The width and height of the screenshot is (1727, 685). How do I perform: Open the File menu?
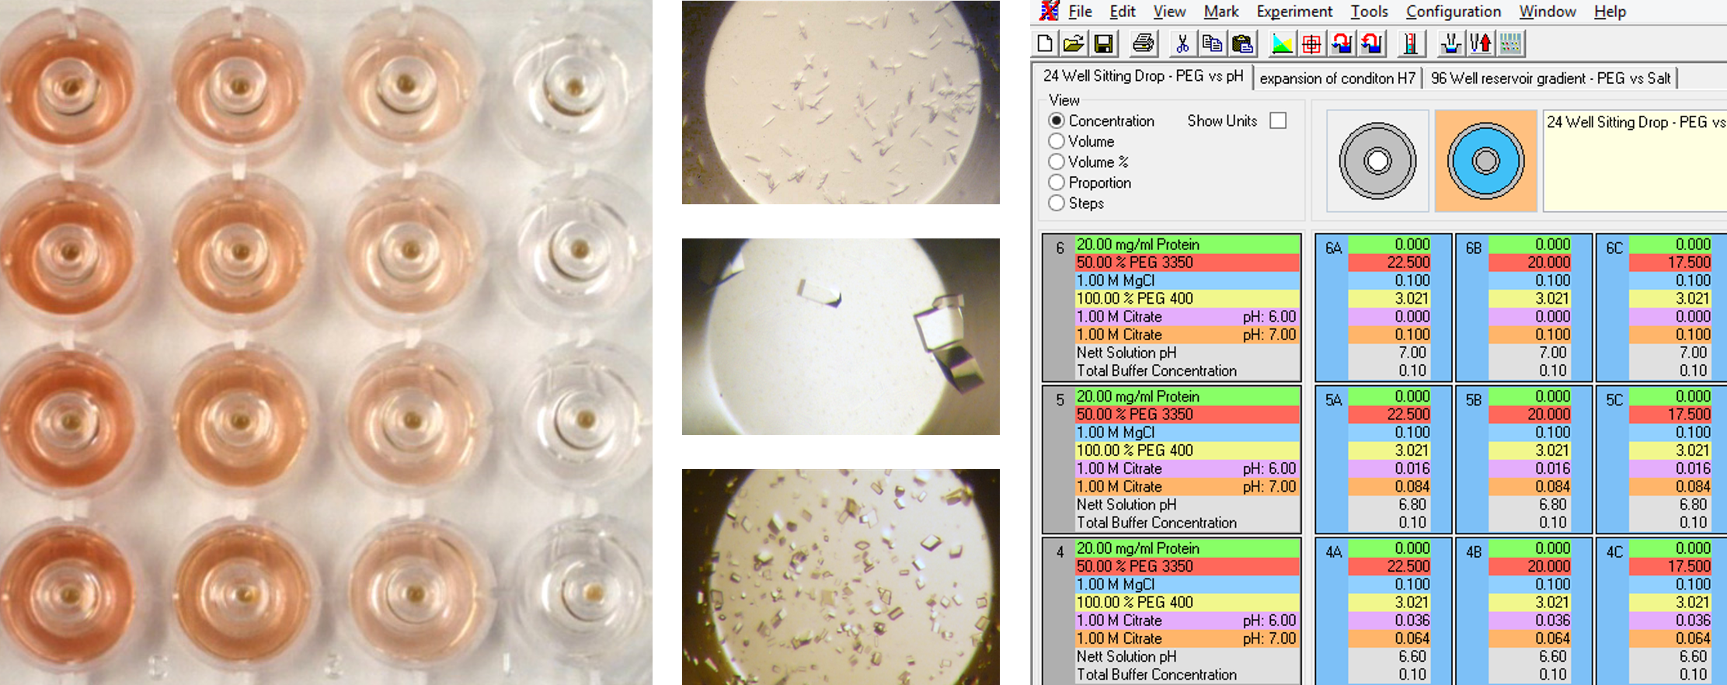(1080, 12)
